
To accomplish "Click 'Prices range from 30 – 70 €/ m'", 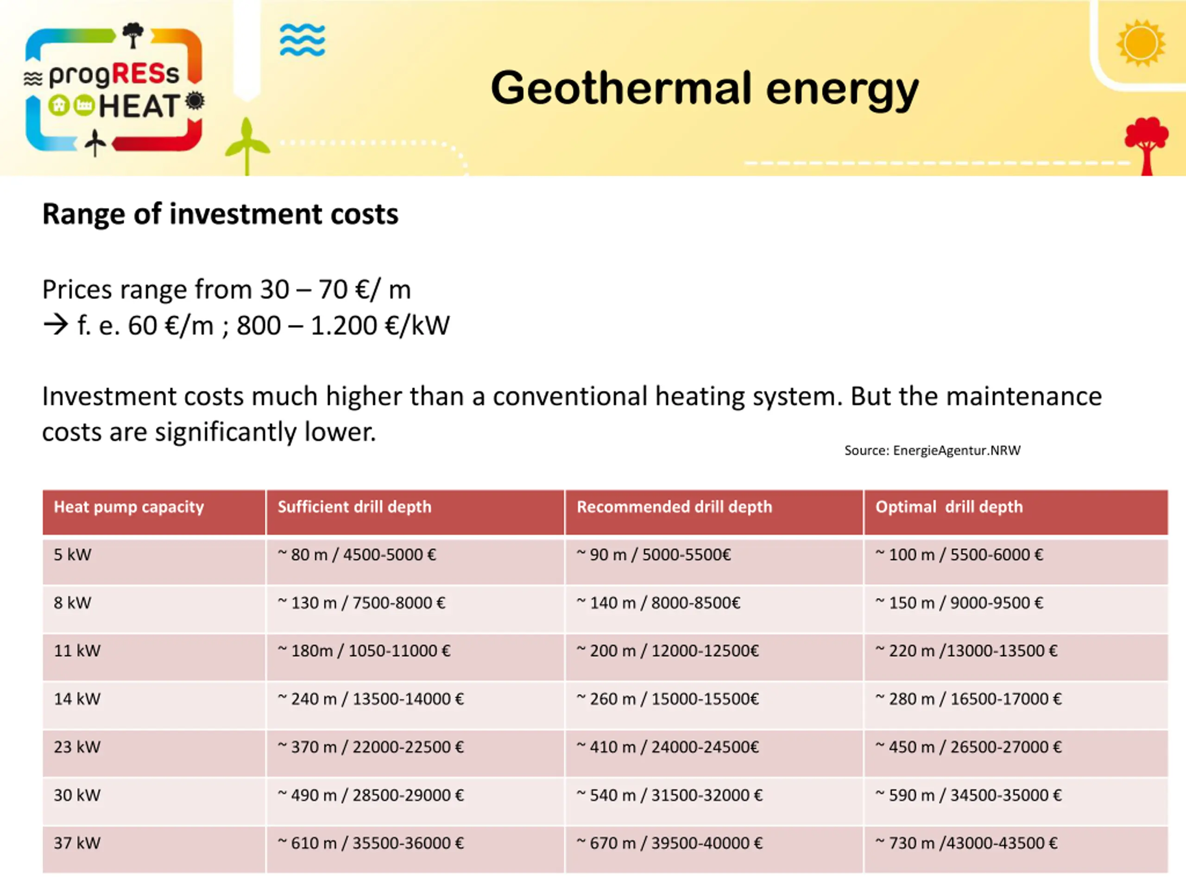I will (x=227, y=290).
